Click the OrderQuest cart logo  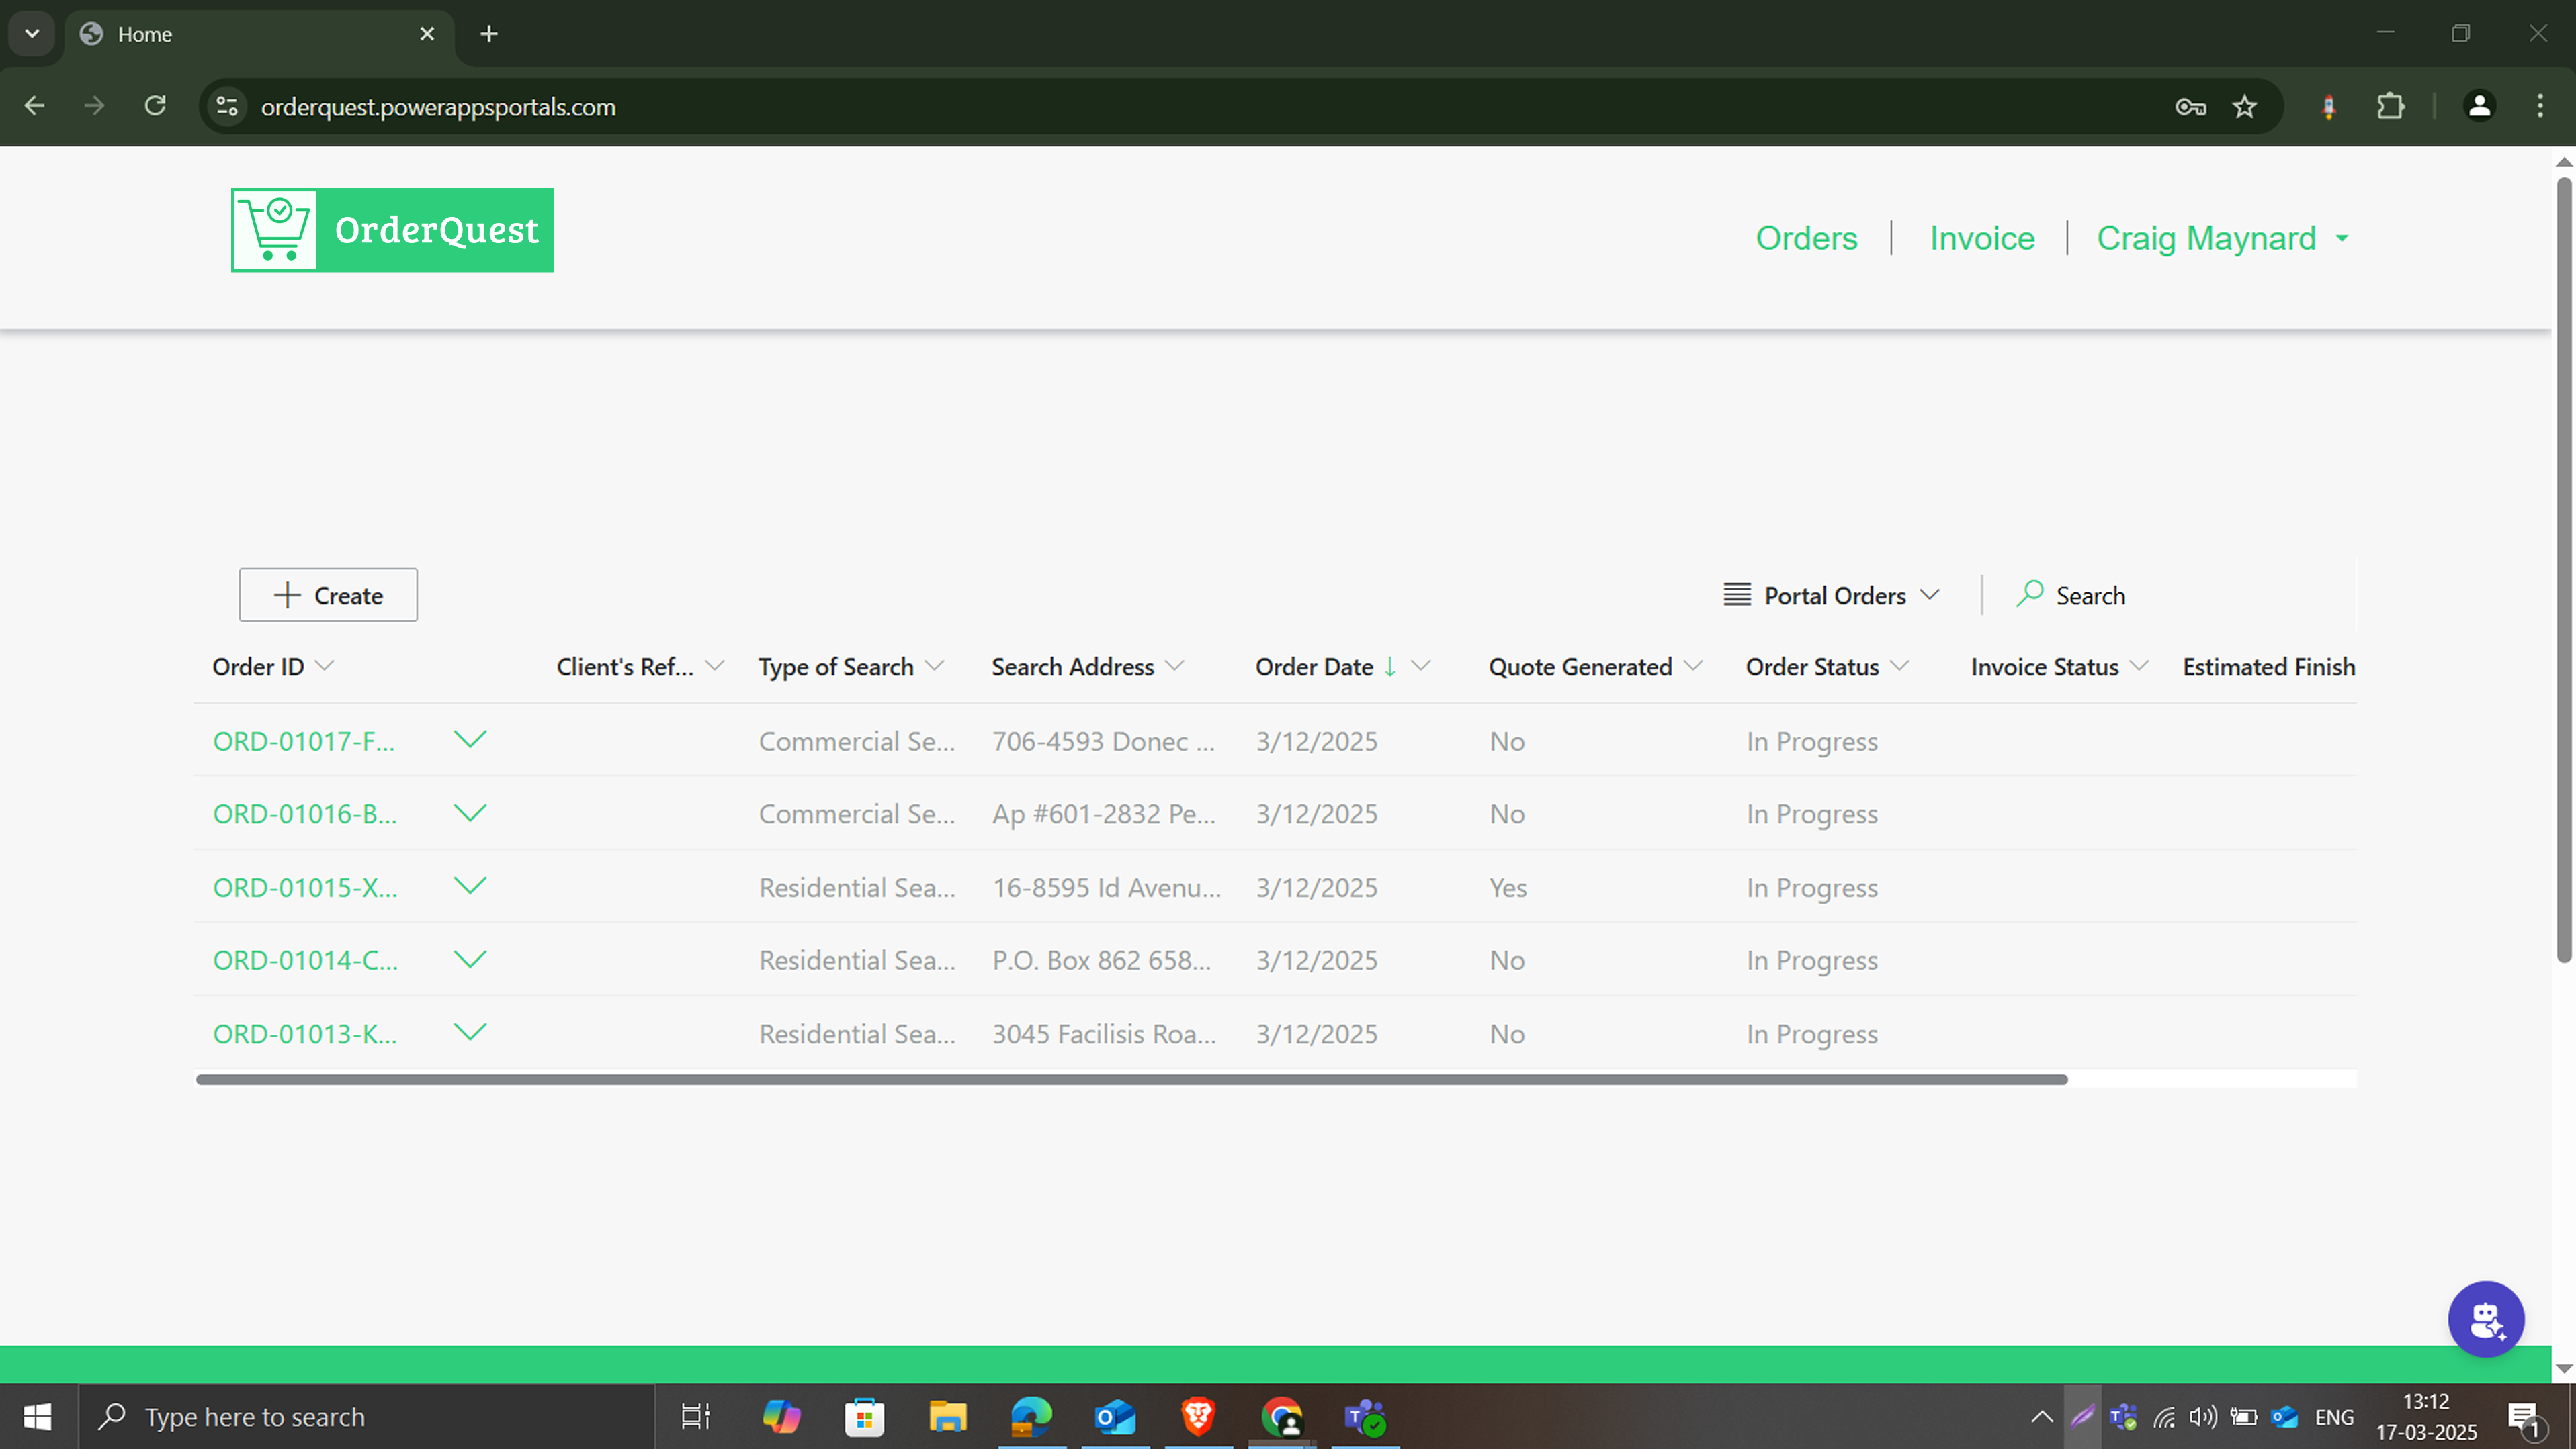tap(392, 230)
